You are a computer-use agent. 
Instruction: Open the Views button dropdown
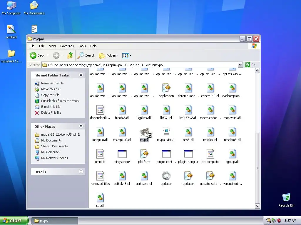click(x=131, y=56)
